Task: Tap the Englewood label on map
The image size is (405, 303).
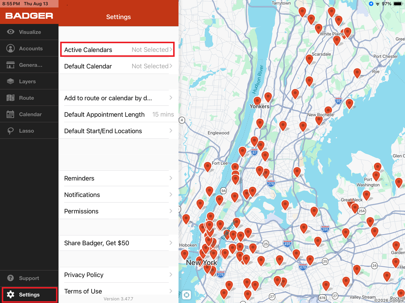Action: (x=219, y=133)
